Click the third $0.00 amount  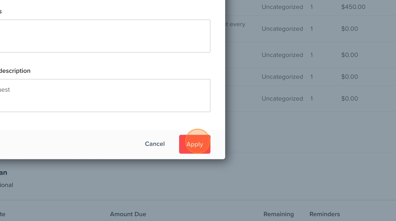coord(349,77)
